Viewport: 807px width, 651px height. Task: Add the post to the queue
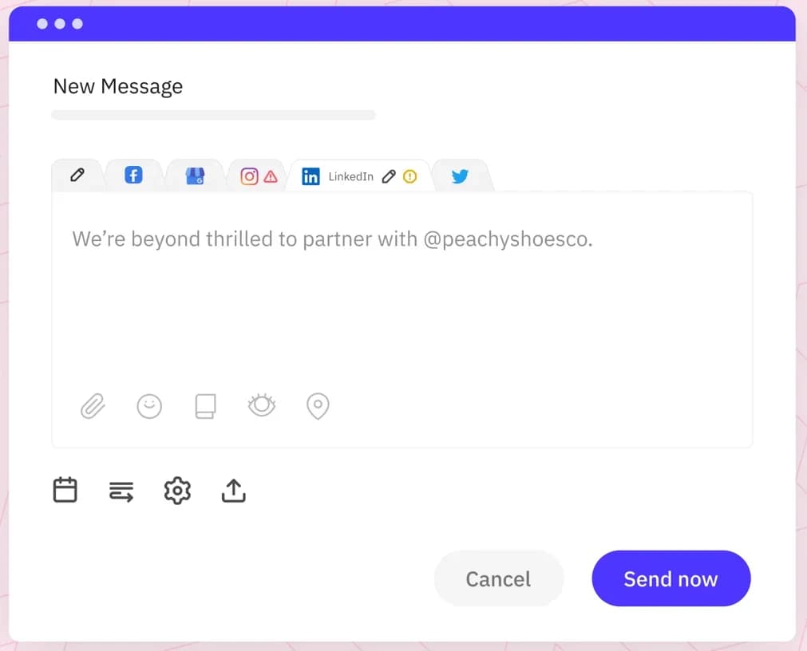[121, 491]
